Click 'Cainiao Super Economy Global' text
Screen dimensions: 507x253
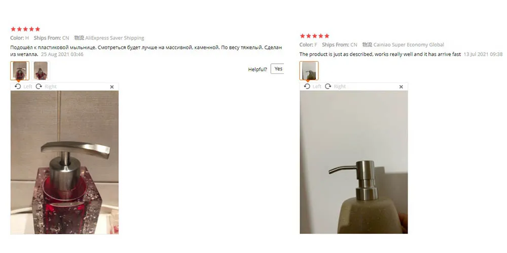point(409,45)
